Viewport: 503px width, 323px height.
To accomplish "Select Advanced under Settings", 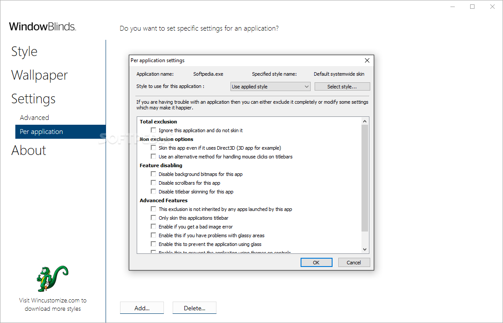I will pyautogui.click(x=34, y=118).
